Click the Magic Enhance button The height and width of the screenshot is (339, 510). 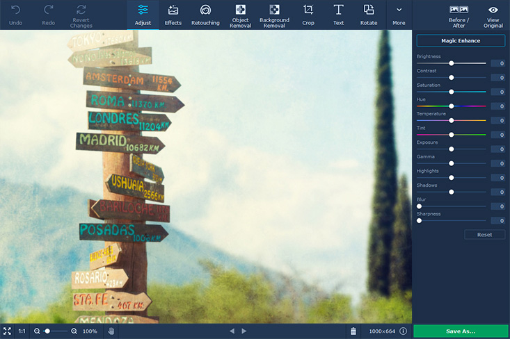(x=461, y=40)
